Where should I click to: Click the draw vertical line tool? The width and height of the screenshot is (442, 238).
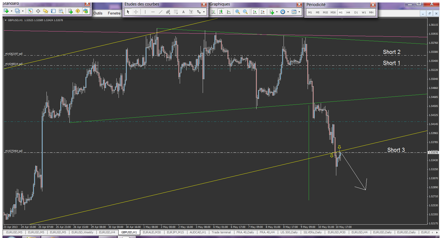(145, 12)
